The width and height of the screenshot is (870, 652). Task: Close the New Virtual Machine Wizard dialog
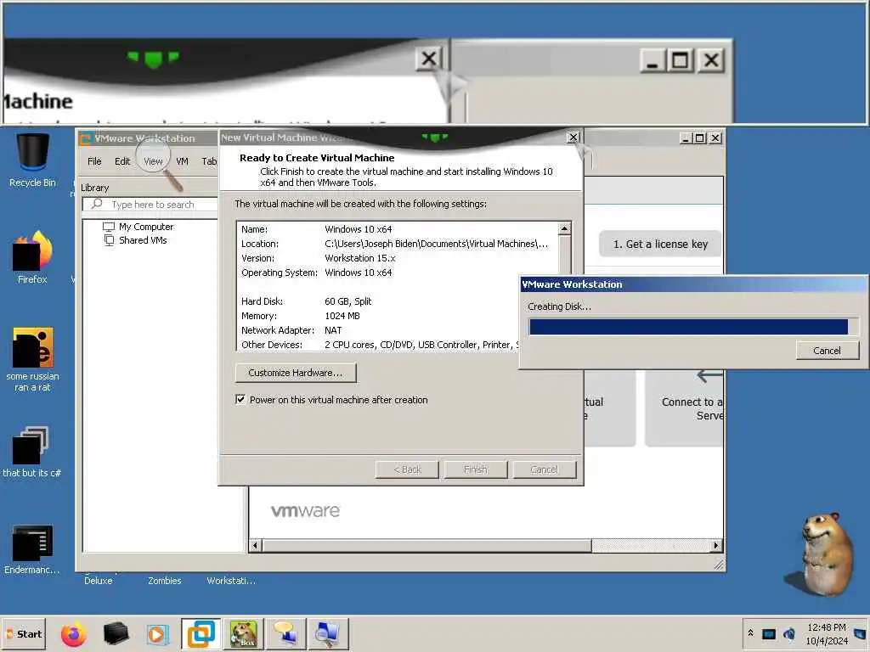click(573, 137)
